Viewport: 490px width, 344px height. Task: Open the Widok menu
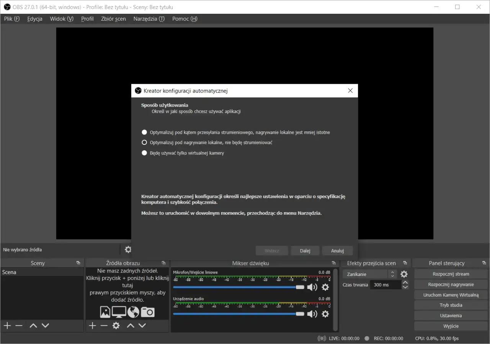click(x=62, y=19)
